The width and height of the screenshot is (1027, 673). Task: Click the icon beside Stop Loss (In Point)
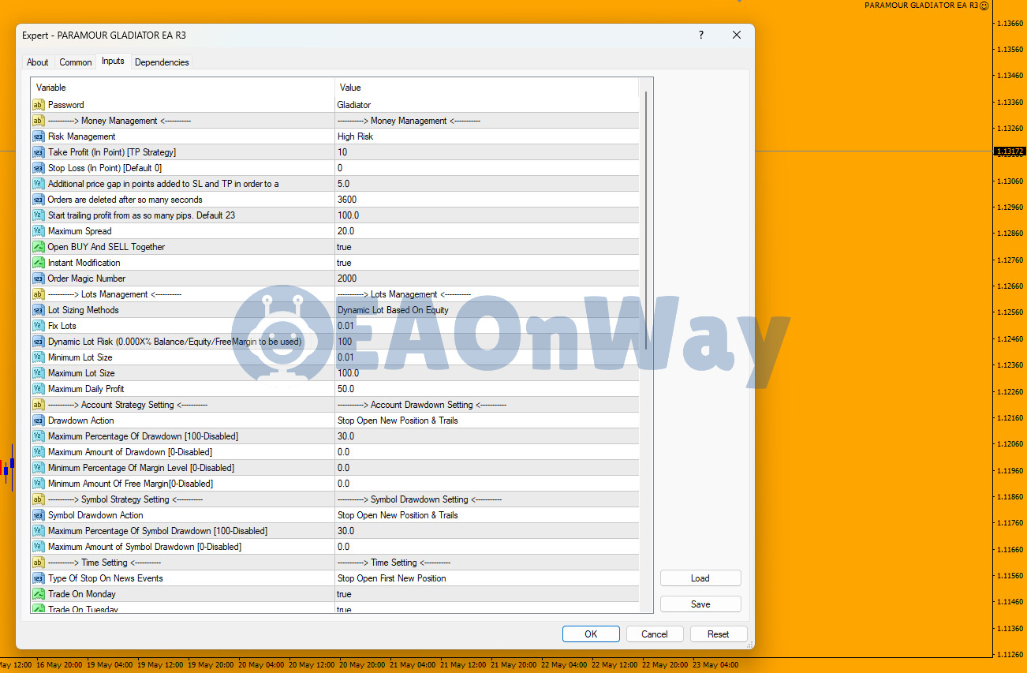point(38,168)
